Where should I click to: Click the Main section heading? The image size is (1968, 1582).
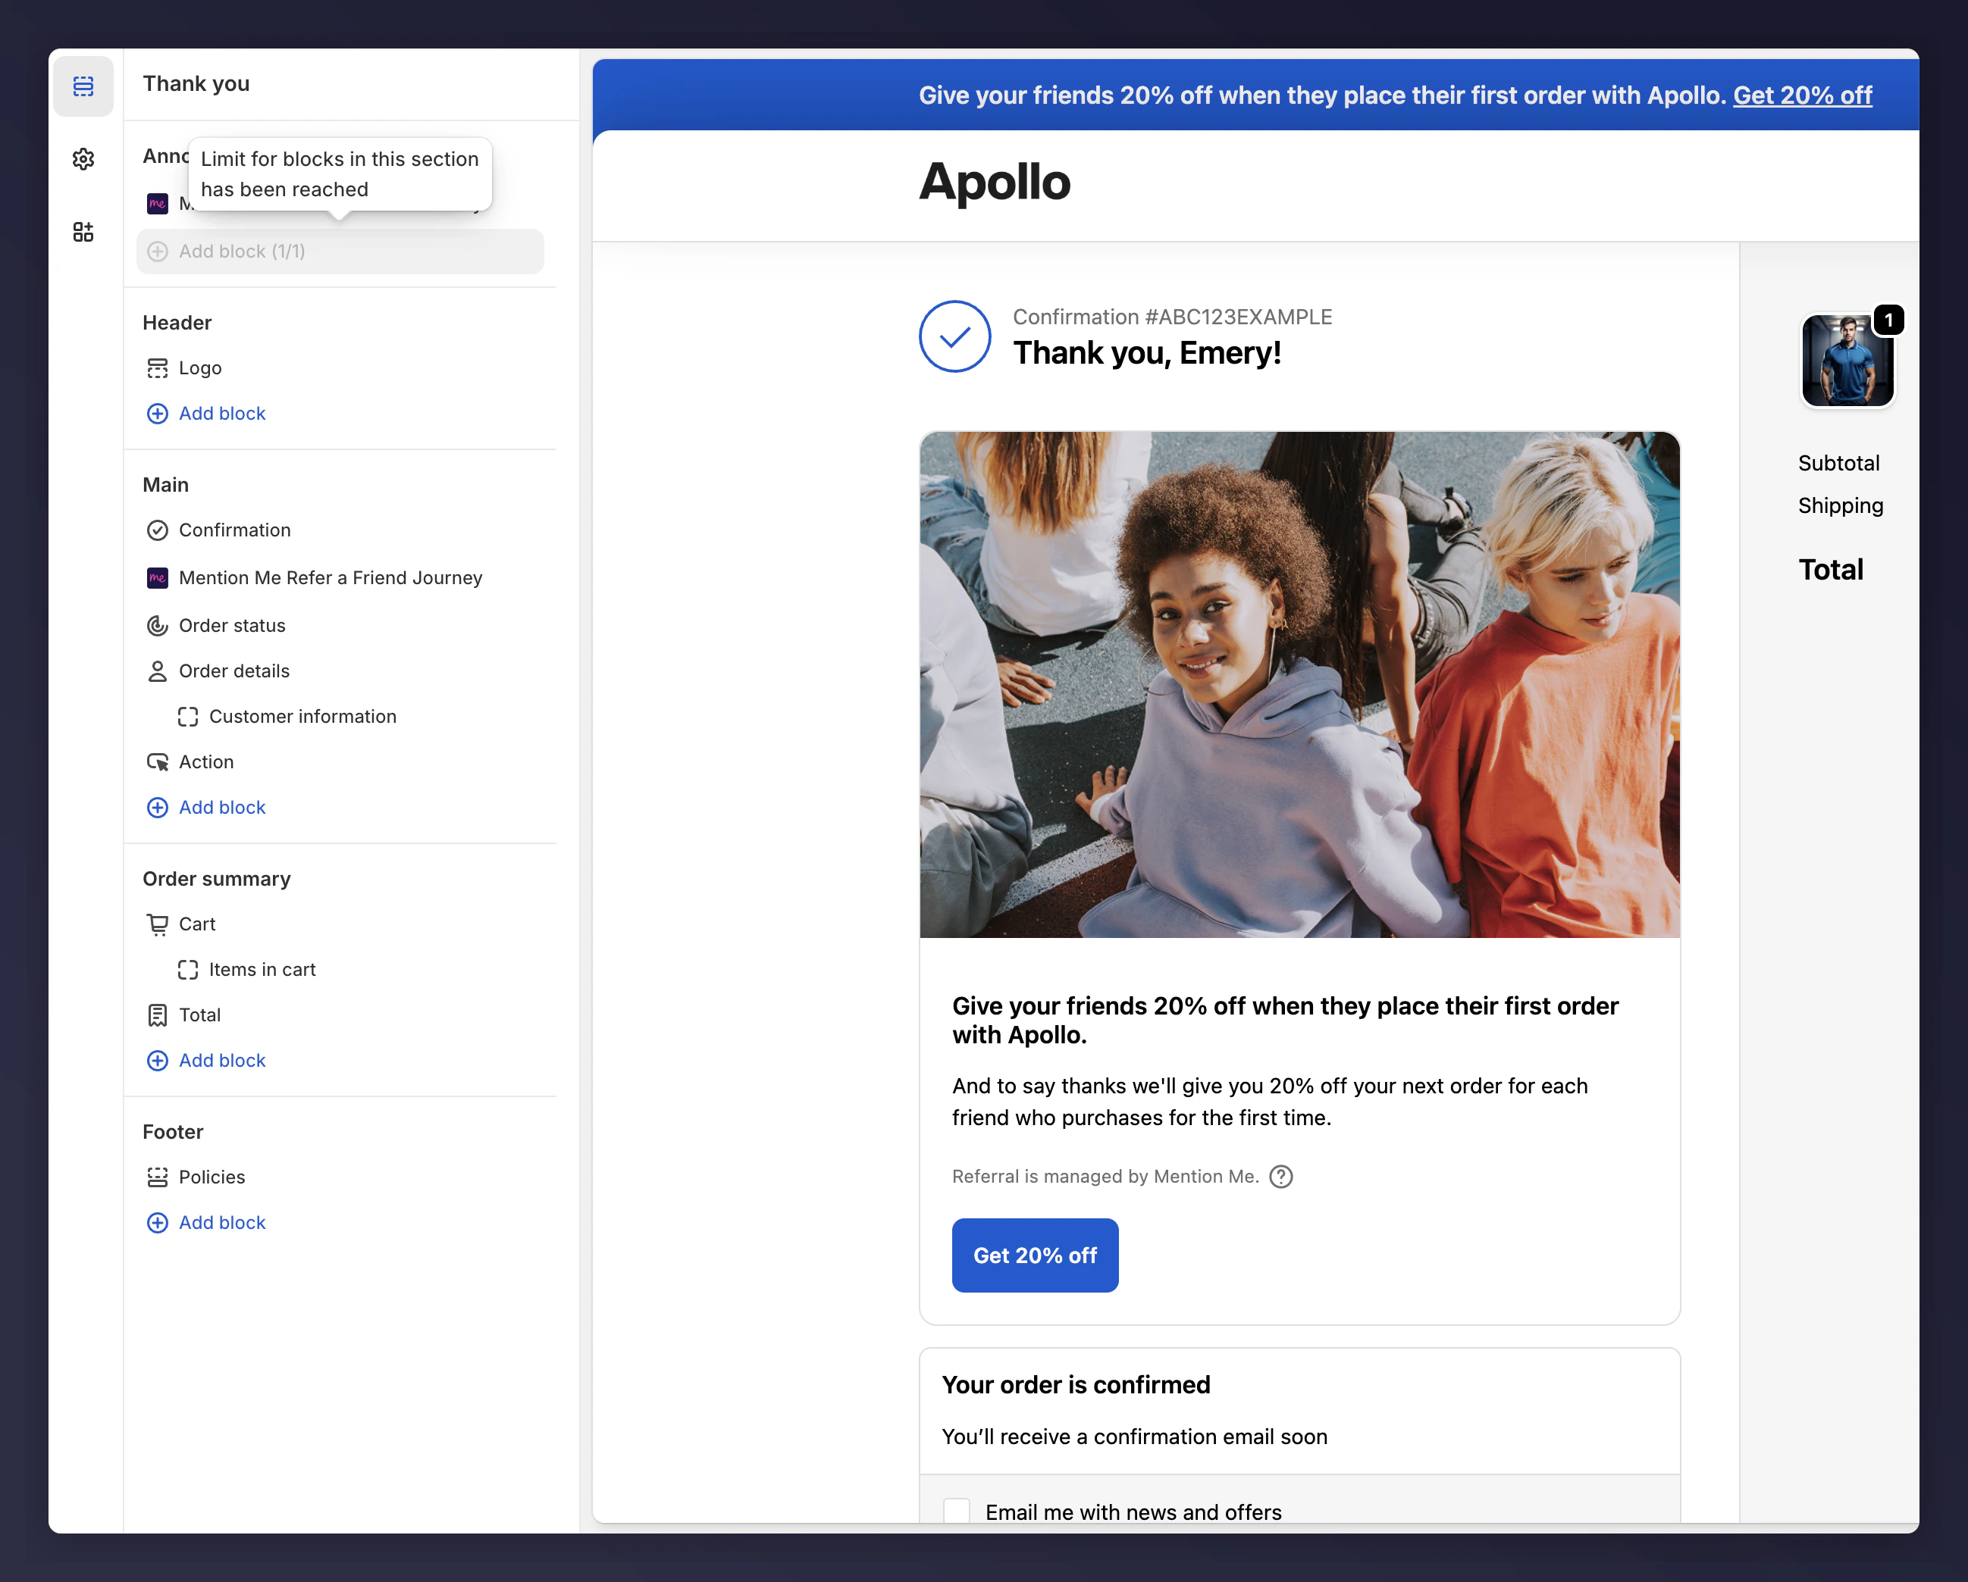165,484
